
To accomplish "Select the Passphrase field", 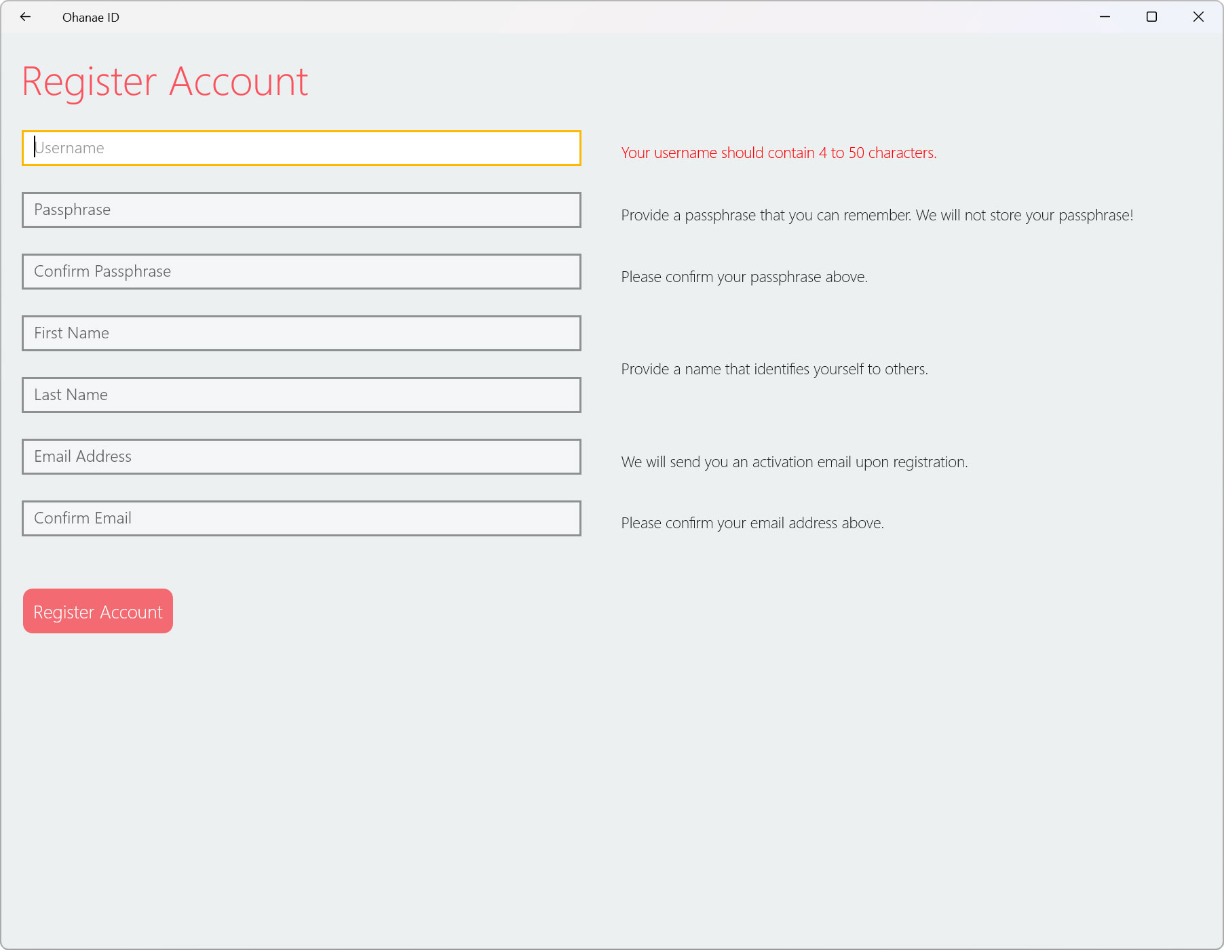I will coord(301,210).
